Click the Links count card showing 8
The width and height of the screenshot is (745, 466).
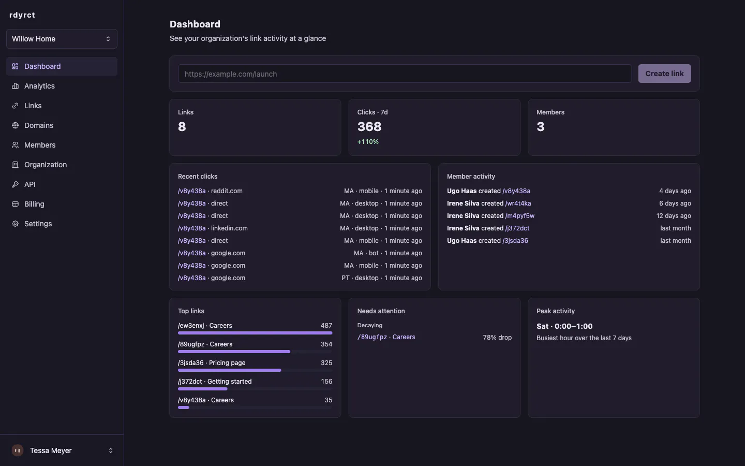pos(255,127)
